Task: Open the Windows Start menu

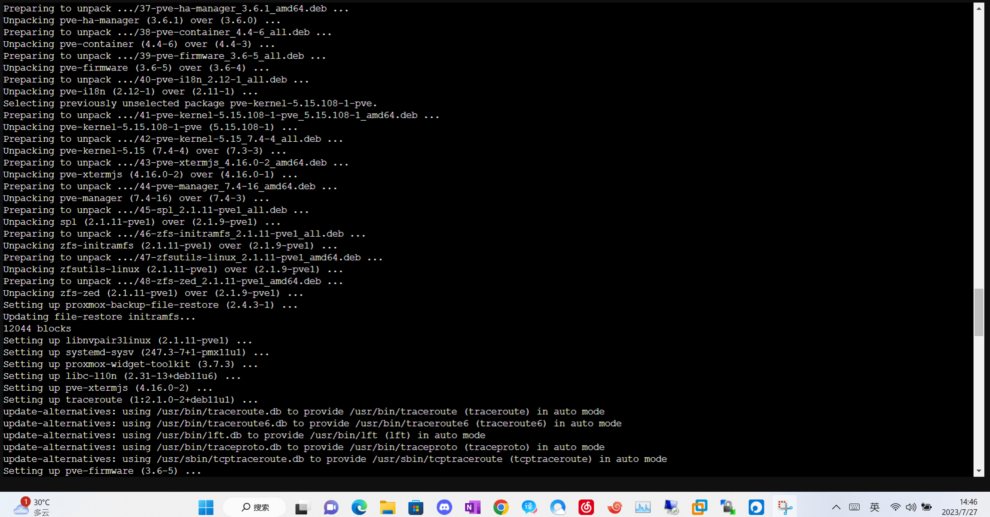Action: coord(206,507)
